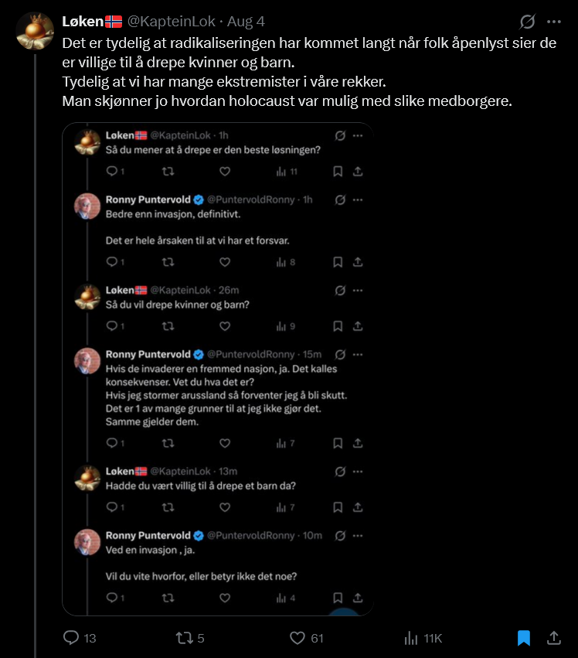The width and height of the screenshot is (578, 658).
Task: Open the @KapteinLok handle link at top
Action: [x=171, y=22]
